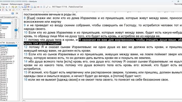
Task: Open Бытие 18 history entry
Action: pos(4,88)
